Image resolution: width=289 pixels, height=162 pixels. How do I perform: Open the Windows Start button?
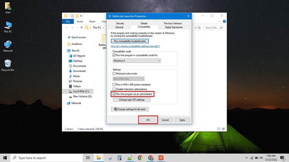[x=5, y=158]
